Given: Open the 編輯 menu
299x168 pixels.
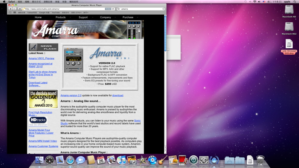Looking at the screenshot, I should point(27,1).
